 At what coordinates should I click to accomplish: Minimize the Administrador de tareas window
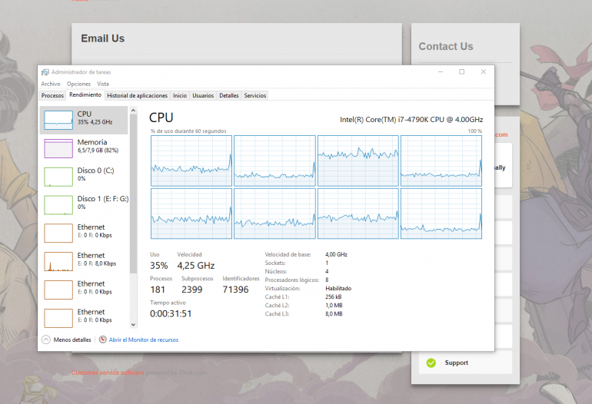441,71
